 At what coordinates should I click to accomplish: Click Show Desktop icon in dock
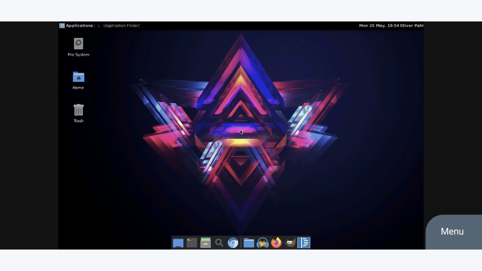click(x=178, y=243)
